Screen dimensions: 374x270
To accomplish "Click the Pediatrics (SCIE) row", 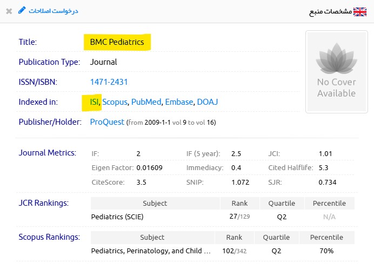I will (x=118, y=217).
